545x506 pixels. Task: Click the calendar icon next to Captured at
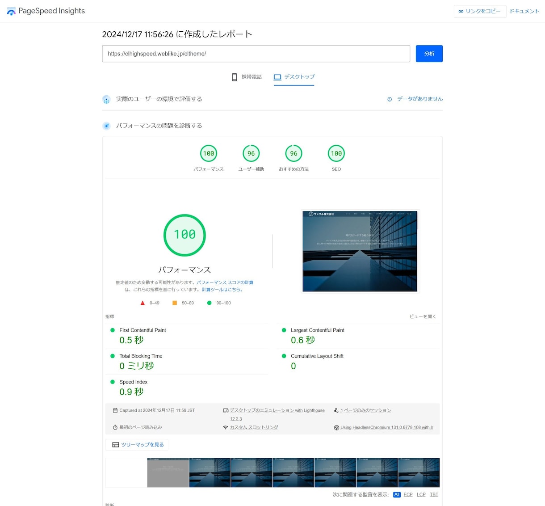(115, 410)
